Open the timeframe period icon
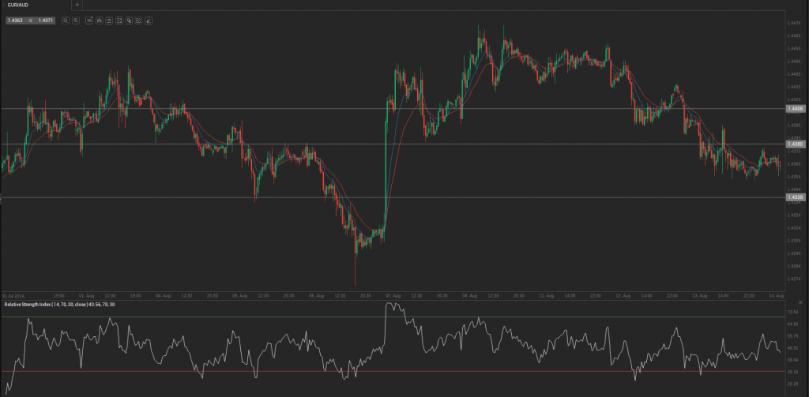This screenshot has width=809, height=397. point(89,20)
